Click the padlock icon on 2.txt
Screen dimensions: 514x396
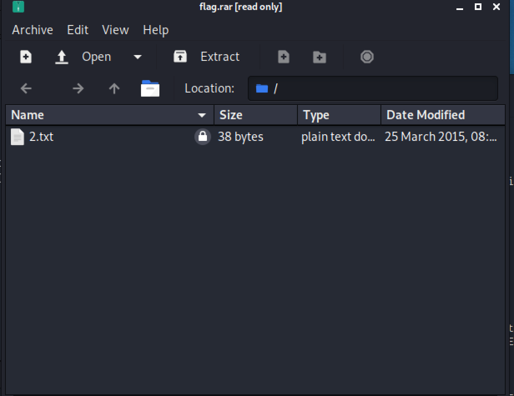(x=203, y=137)
